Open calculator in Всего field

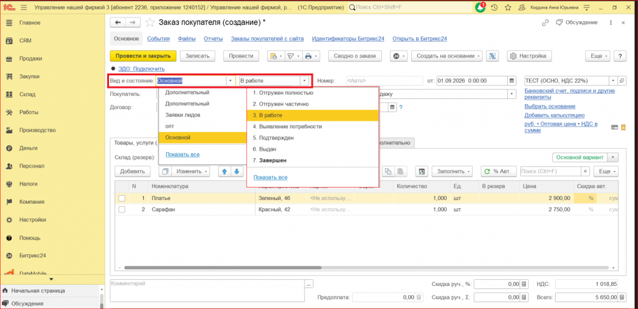[x=622, y=298]
